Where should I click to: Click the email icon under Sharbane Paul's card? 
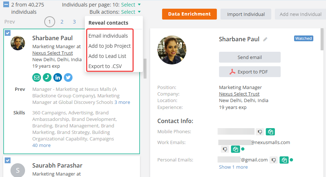coord(37,77)
